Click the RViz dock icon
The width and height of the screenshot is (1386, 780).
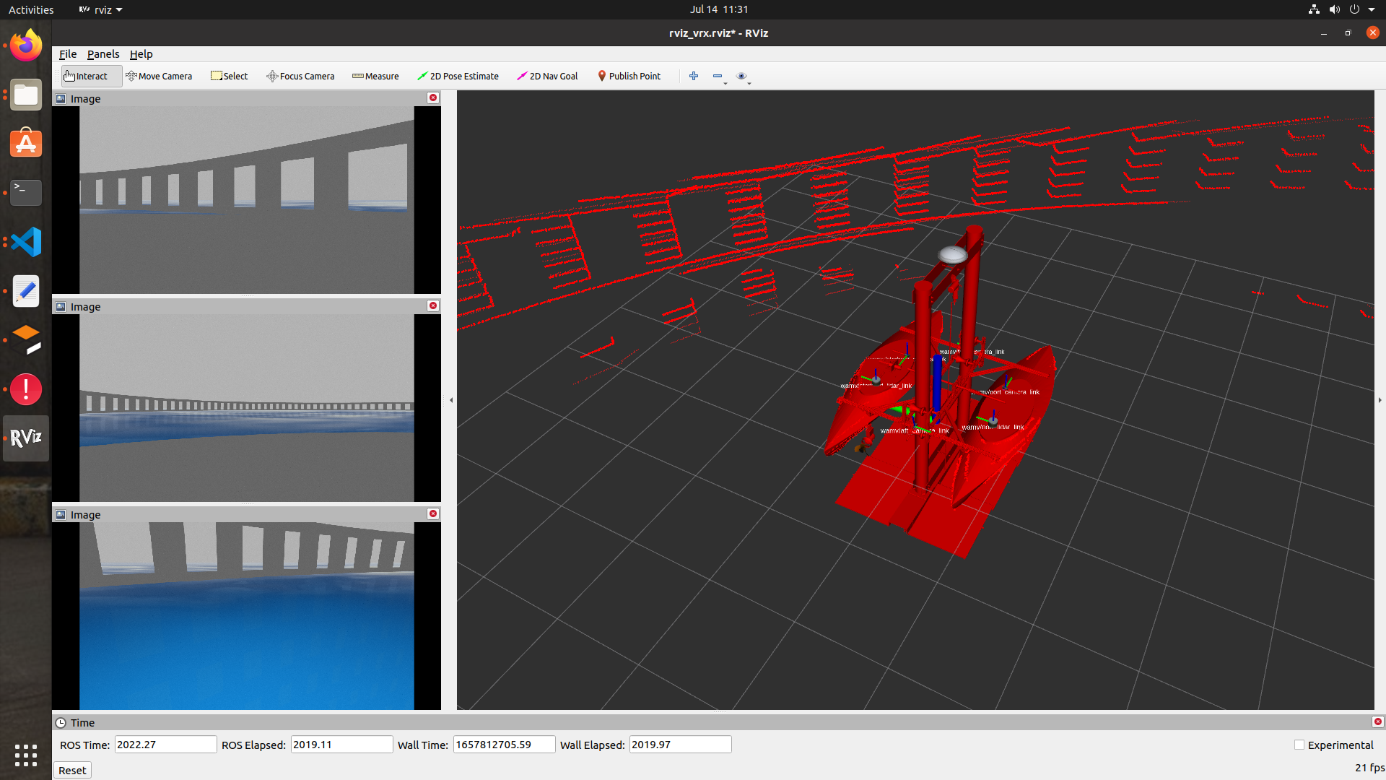pos(26,438)
